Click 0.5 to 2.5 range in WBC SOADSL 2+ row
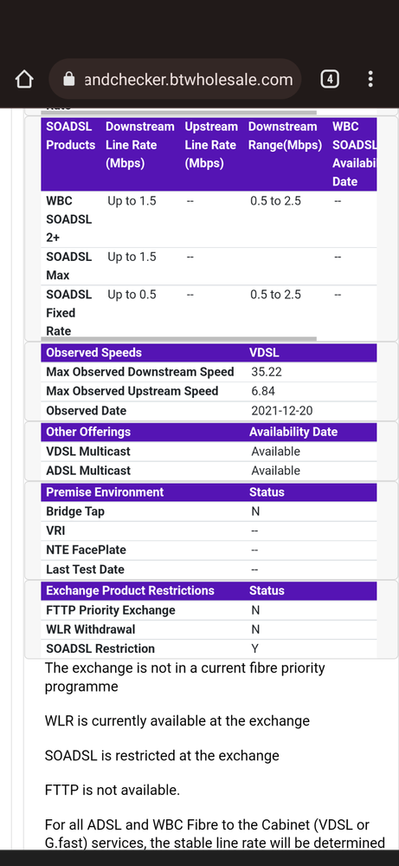 pos(275,201)
